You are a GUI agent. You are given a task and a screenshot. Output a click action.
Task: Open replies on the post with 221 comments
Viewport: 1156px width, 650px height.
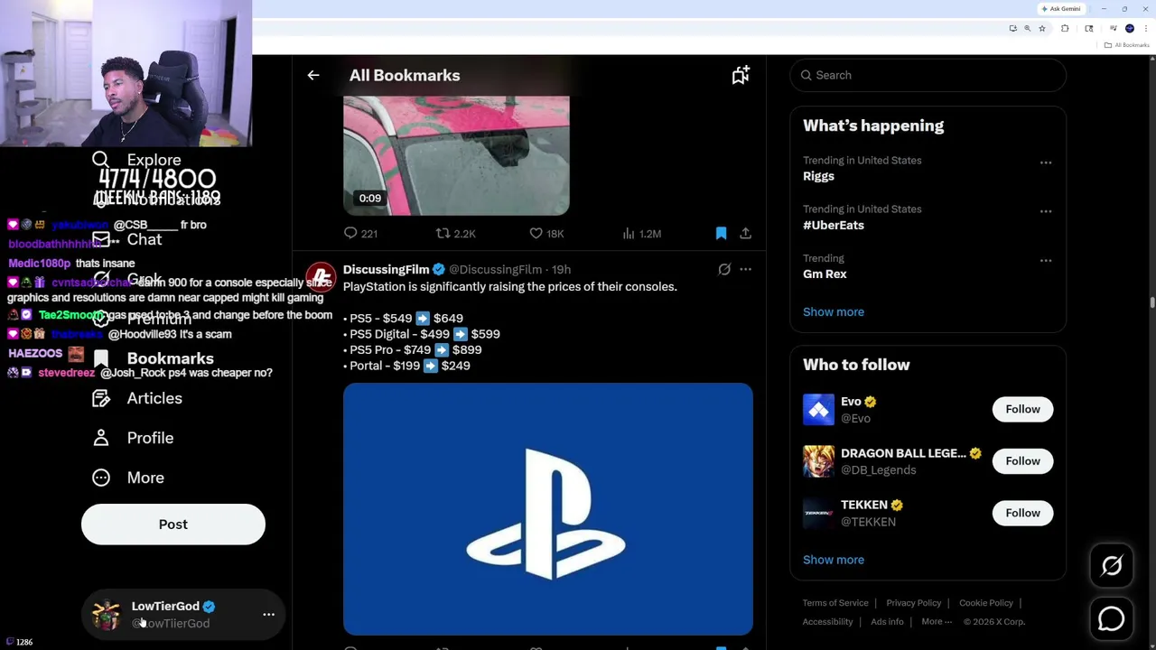360,233
